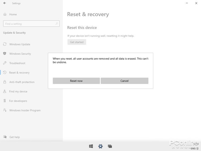The width and height of the screenshot is (201, 151).
Task: Click the Windows Insider Program person icon
Action: 5,110
